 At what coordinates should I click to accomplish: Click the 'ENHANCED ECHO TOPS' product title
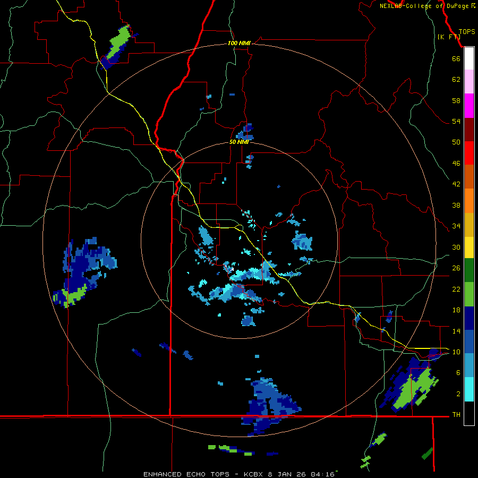click(x=186, y=474)
